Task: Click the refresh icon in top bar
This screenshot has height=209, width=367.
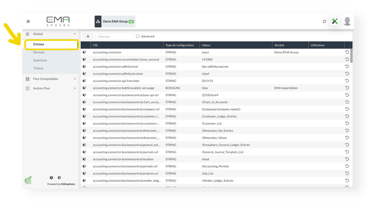Action: [x=324, y=22]
